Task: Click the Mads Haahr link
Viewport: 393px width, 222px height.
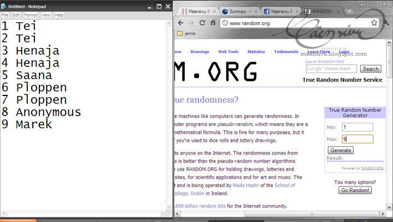Action: click(x=245, y=185)
